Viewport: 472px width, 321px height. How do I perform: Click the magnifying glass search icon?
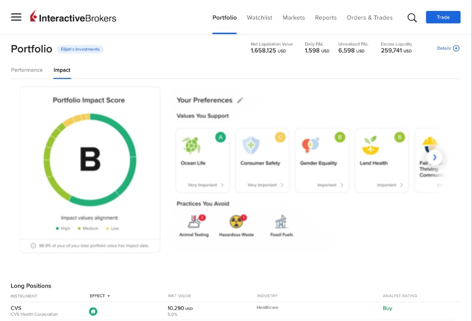(x=412, y=17)
